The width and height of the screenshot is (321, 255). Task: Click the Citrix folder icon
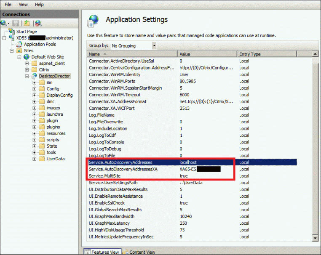pyautogui.click(x=34, y=69)
